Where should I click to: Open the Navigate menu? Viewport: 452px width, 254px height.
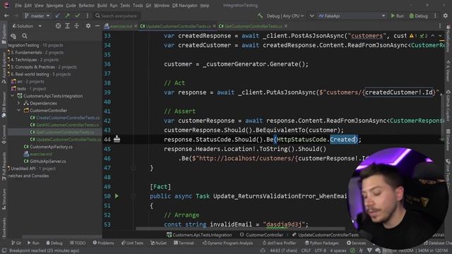coord(54,6)
